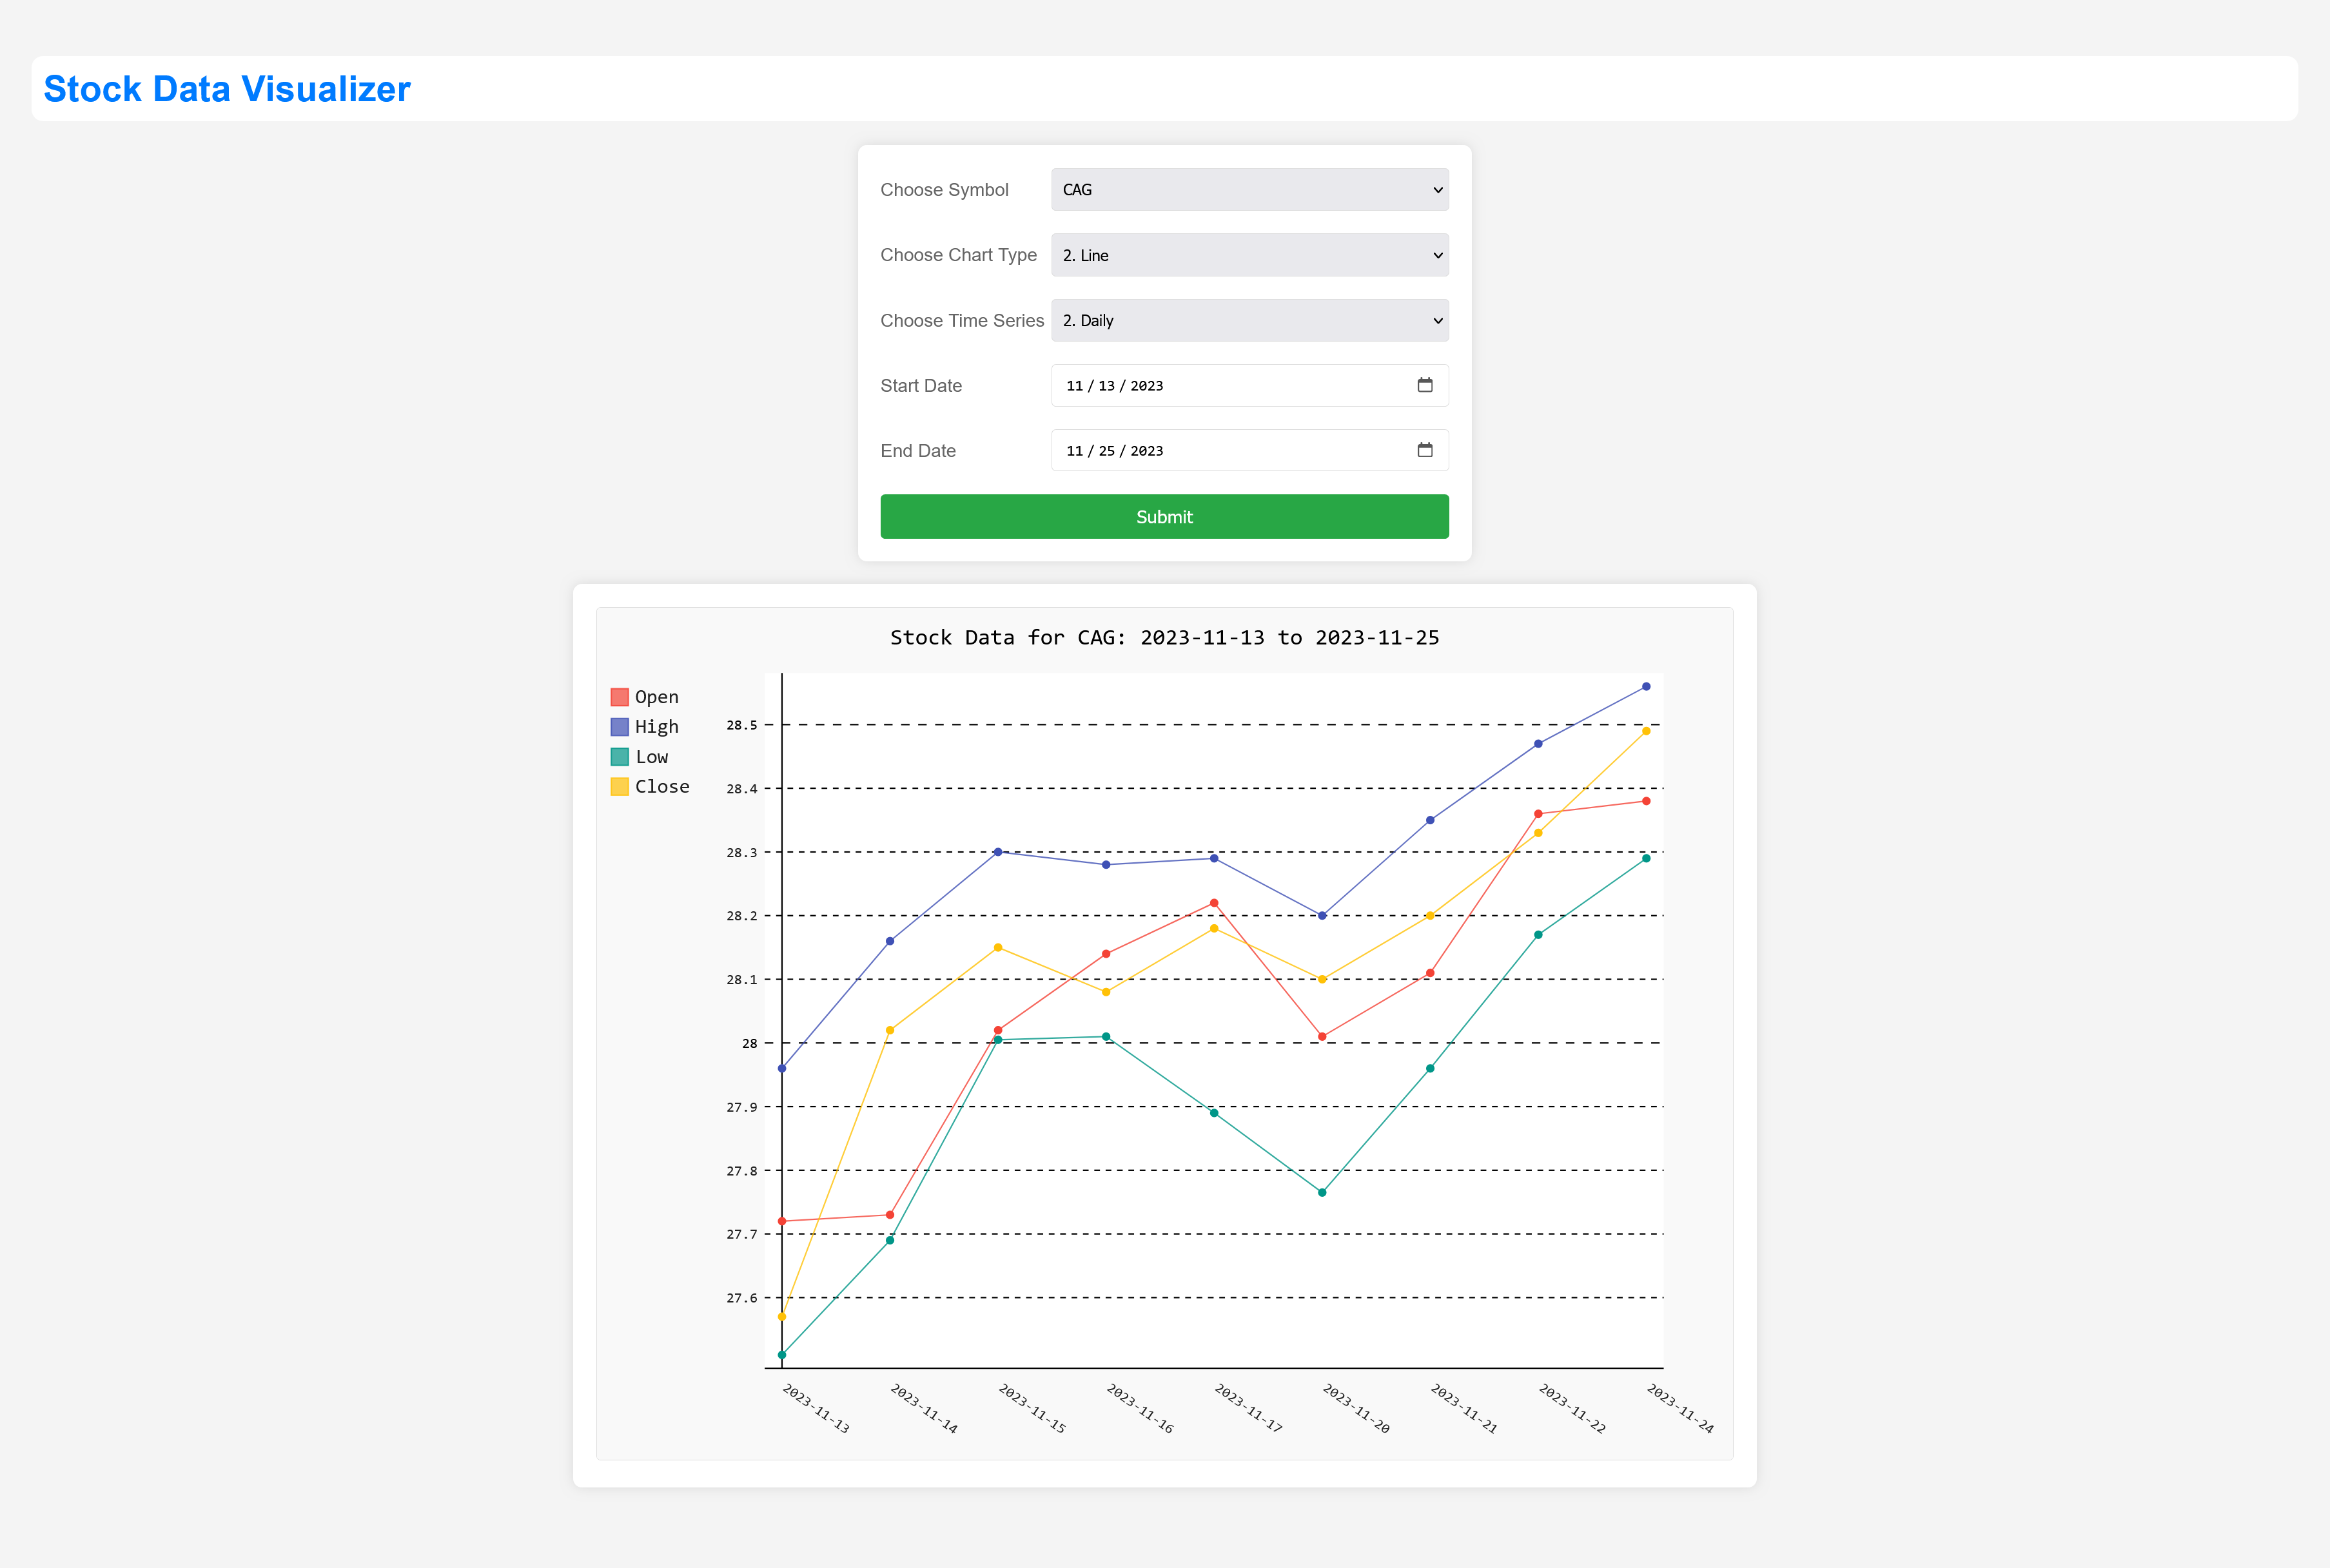Open the Choose Chart Type dropdown

click(1250, 254)
